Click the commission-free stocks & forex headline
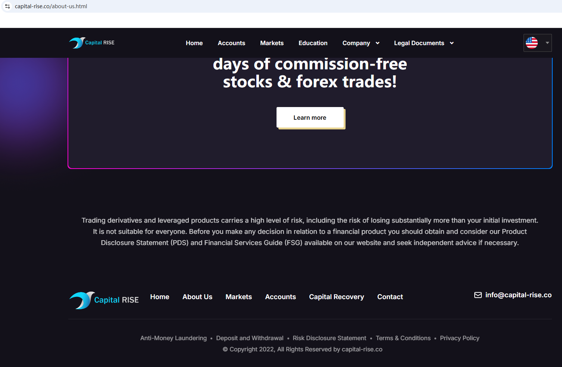Screen dimensions: 562x367 click(x=310, y=73)
